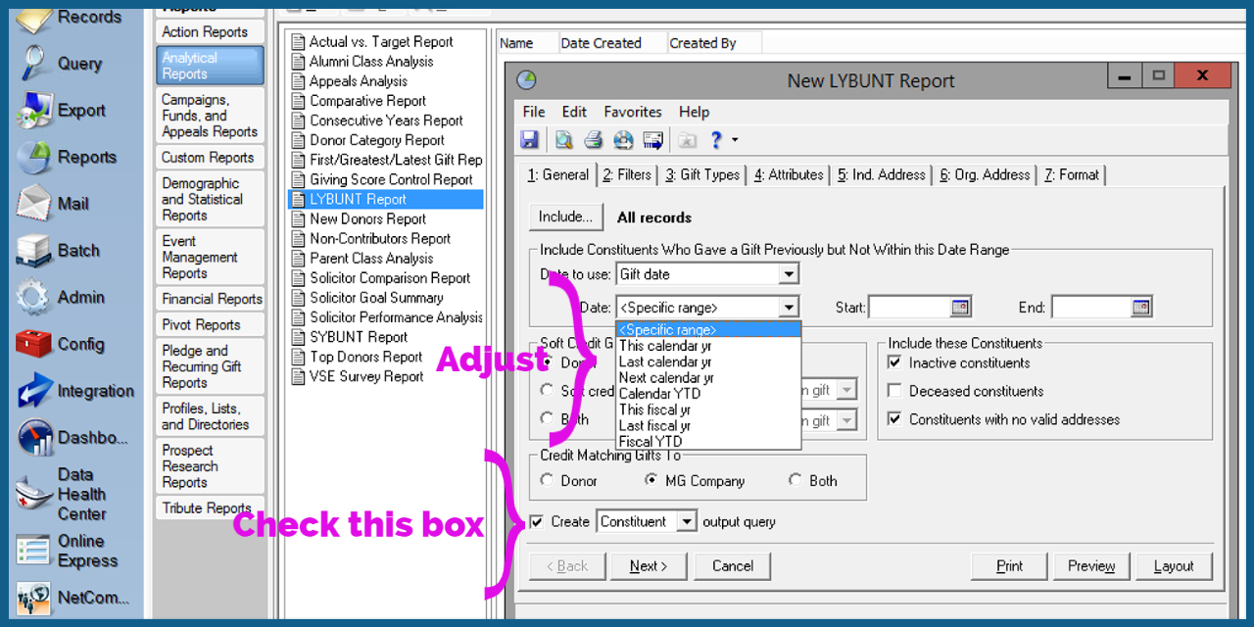This screenshot has width=1254, height=627.
Task: Enable Deceased constituents checkbox
Action: [895, 391]
